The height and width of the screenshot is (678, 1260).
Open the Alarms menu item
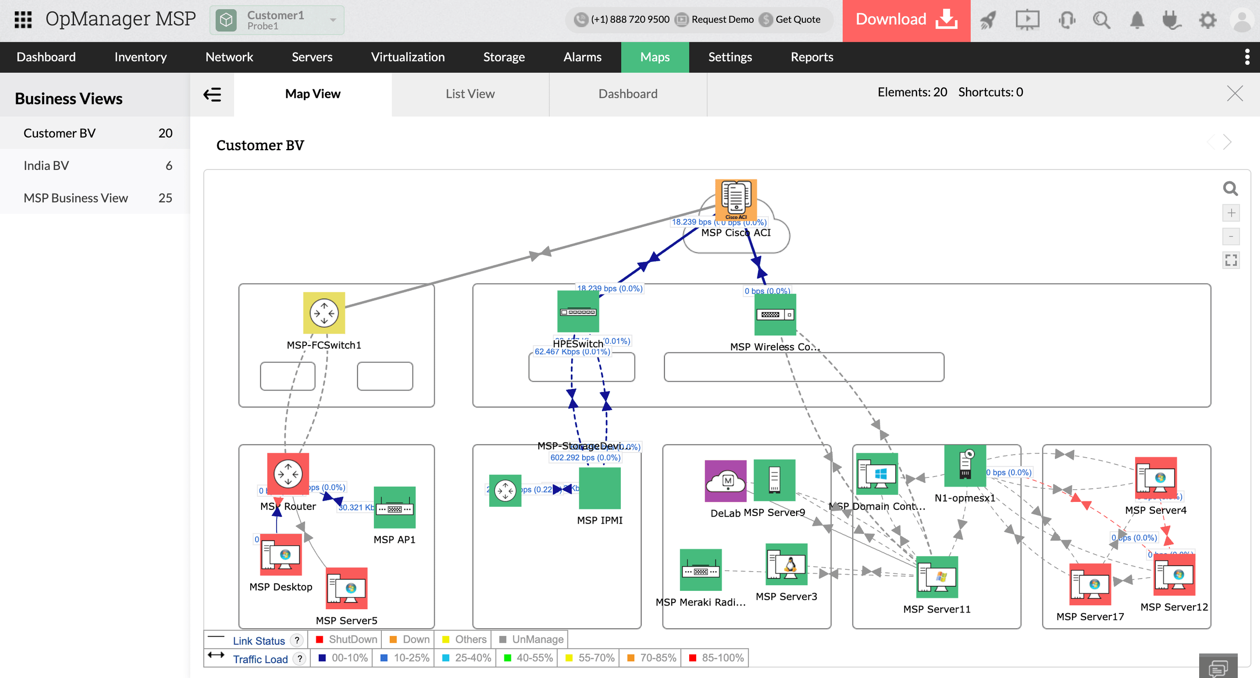582,57
